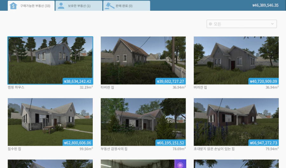
Task: Click the 캠핑 하우스 name label
Action: [x=16, y=87]
